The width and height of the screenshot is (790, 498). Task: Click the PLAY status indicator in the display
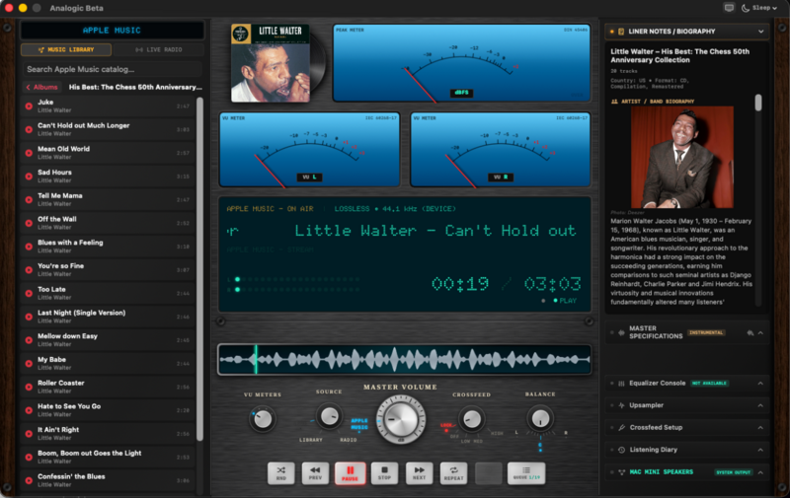point(565,301)
